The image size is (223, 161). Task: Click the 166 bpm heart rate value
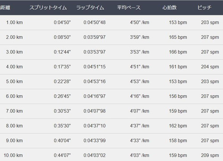[x=178, y=52]
